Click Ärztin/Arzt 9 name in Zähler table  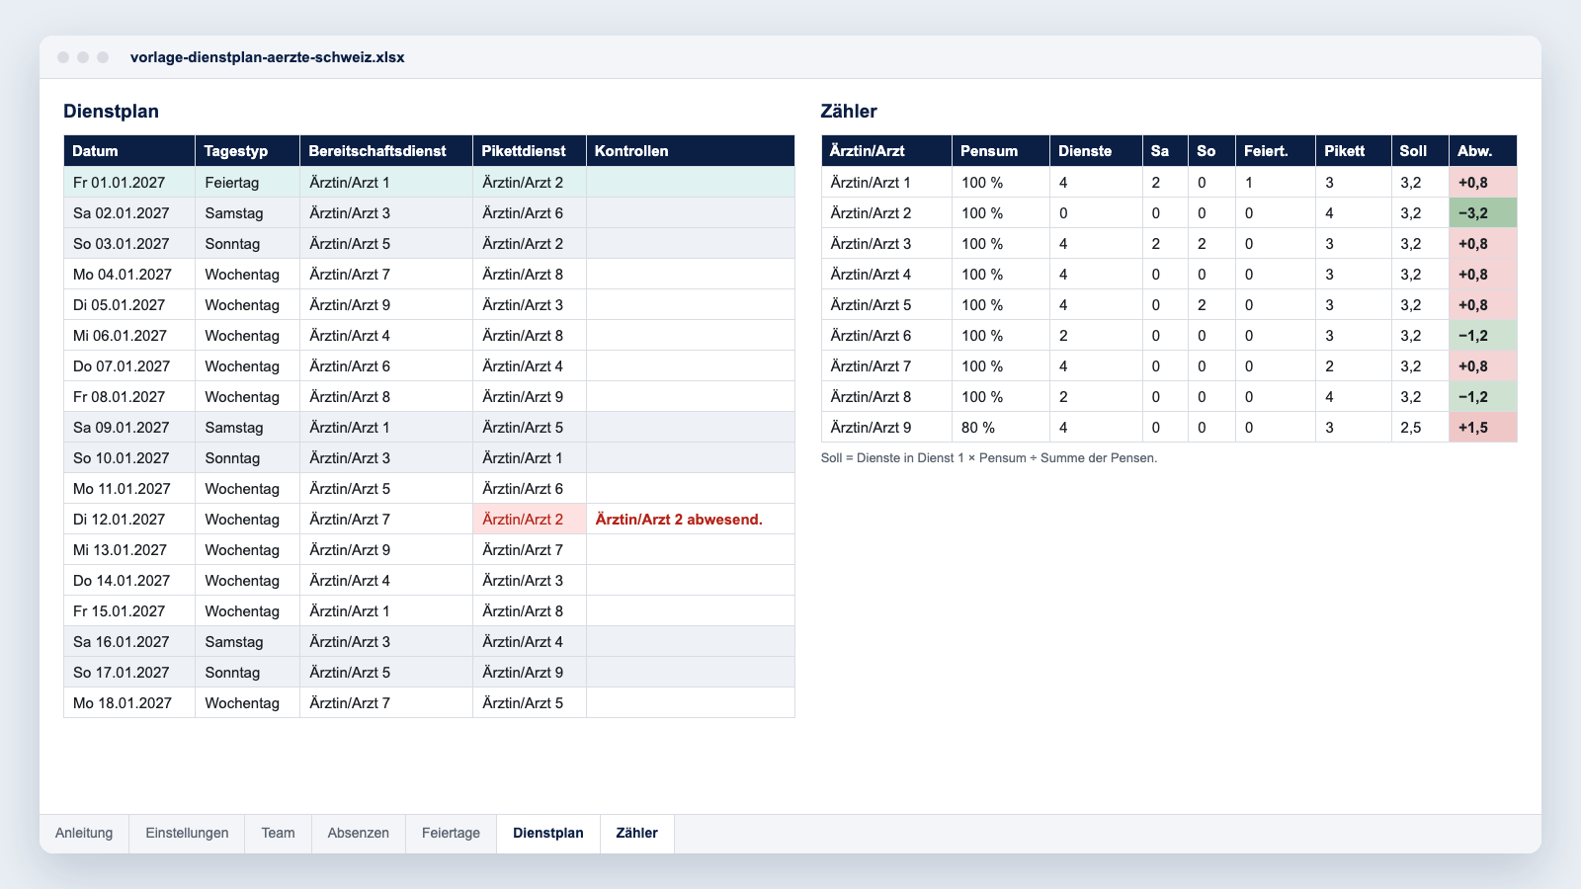[887, 427]
